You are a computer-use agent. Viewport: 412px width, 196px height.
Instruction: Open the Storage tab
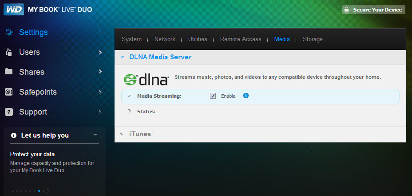tap(313, 39)
